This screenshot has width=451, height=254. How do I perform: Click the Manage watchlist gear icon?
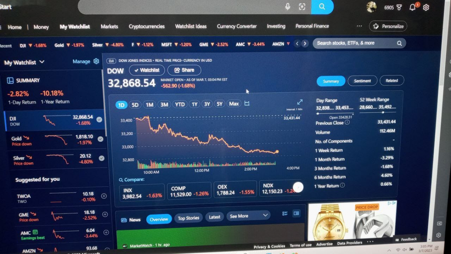click(96, 61)
